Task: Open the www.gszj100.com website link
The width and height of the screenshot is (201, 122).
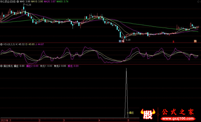Action: click(x=178, y=118)
